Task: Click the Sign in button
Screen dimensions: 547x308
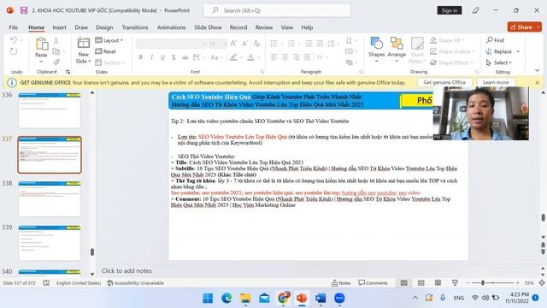Action: (x=450, y=10)
